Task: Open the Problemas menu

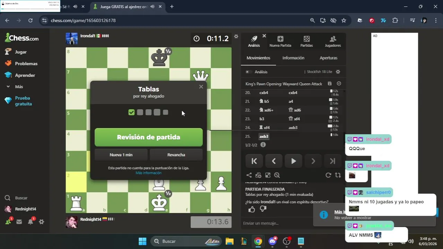Action: click(26, 64)
